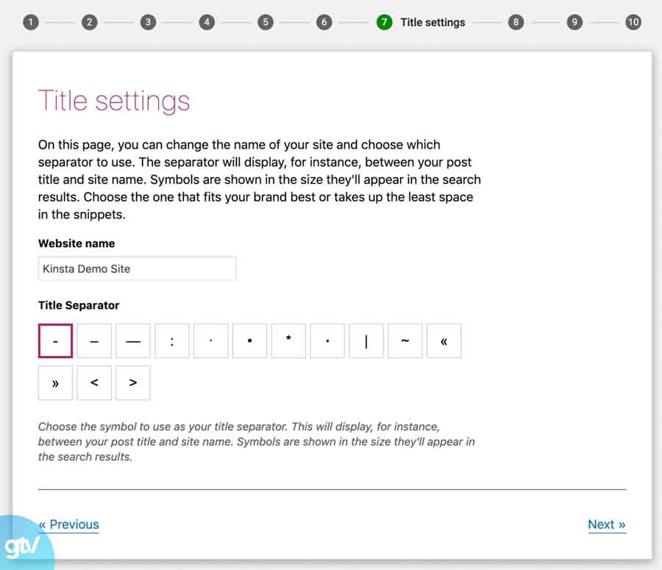Click the step 8 progress circle
Image resolution: width=662 pixels, height=570 pixels.
516,22
